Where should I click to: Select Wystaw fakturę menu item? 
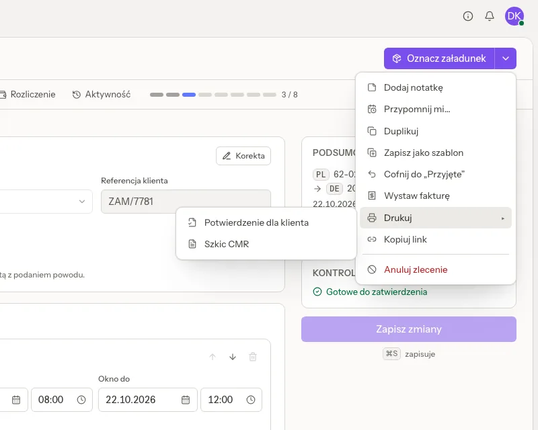(435, 196)
